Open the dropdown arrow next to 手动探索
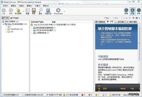 pyautogui.click(x=23, y=11)
